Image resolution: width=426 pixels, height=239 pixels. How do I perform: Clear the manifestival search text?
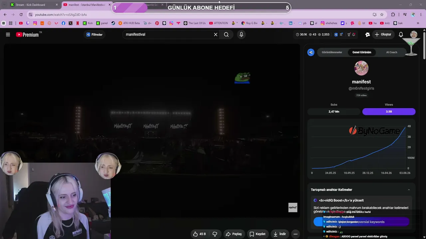216,35
